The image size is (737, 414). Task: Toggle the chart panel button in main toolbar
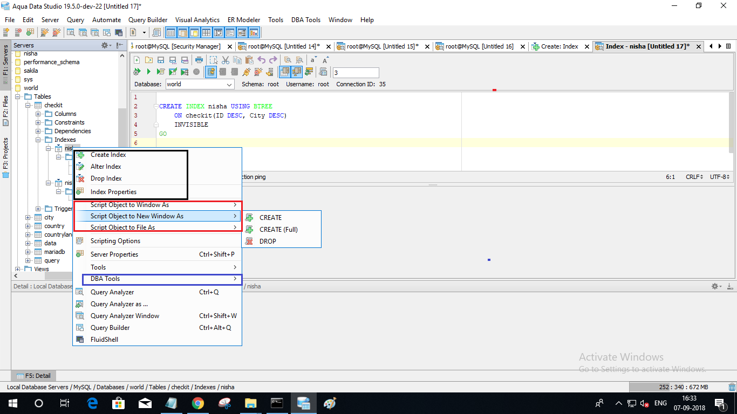click(x=254, y=33)
